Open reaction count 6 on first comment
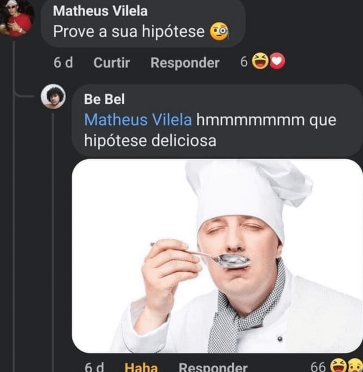 (x=244, y=62)
